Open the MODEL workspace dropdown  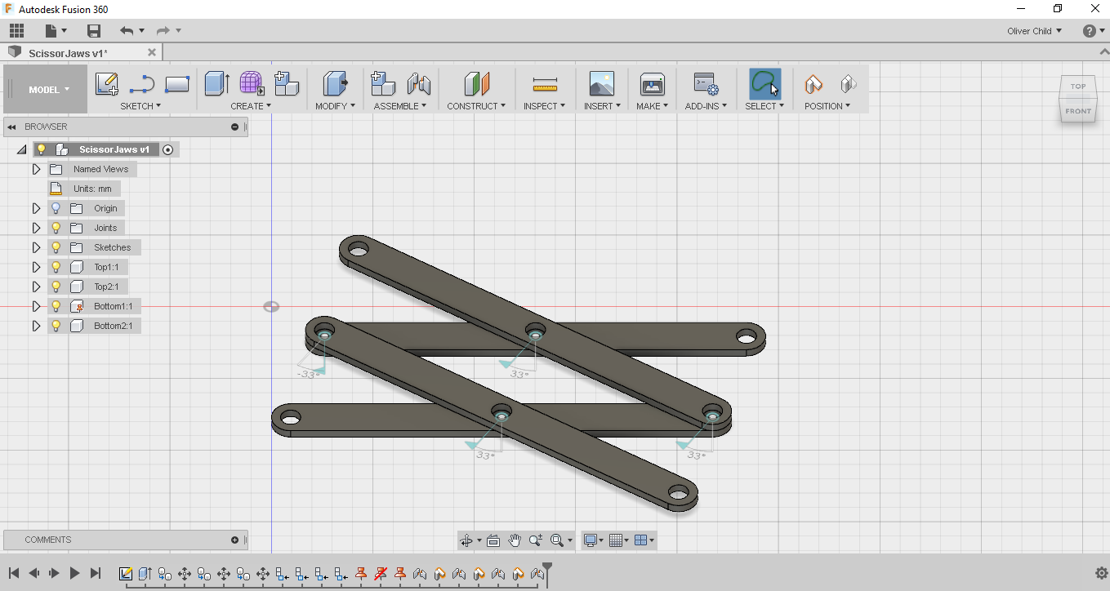pyautogui.click(x=47, y=89)
